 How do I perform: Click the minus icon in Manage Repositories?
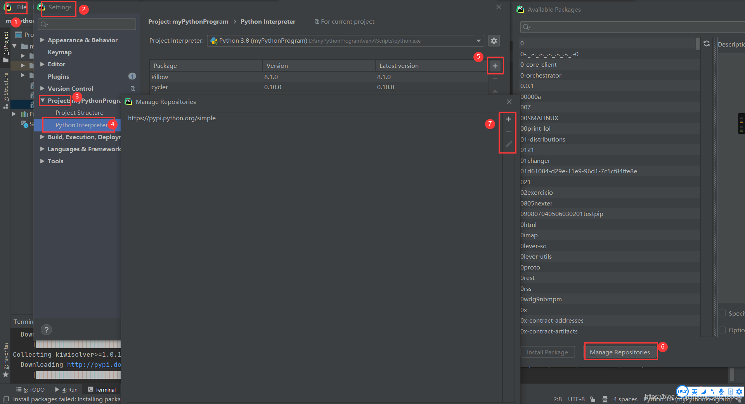(508, 131)
